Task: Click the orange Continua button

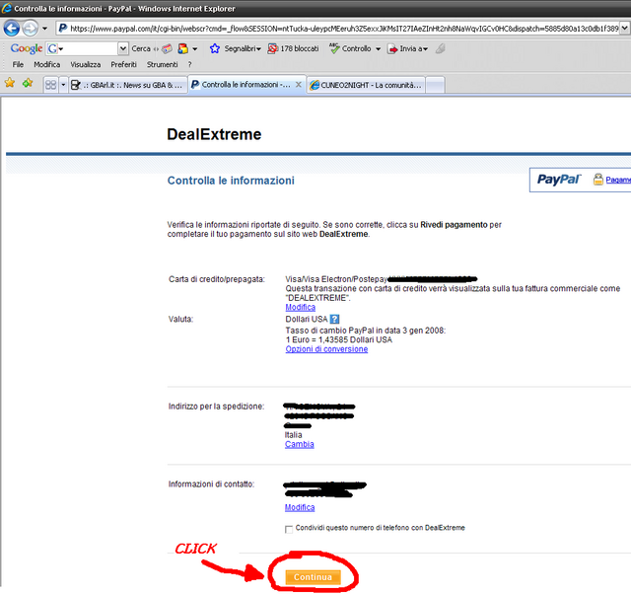Action: point(314,577)
